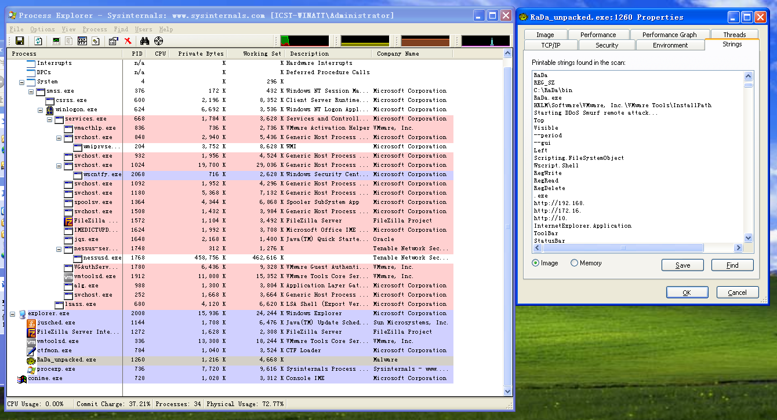Click the FileZilla Server Interface icon at PID 1272
777x420 pixels.
(x=31, y=332)
